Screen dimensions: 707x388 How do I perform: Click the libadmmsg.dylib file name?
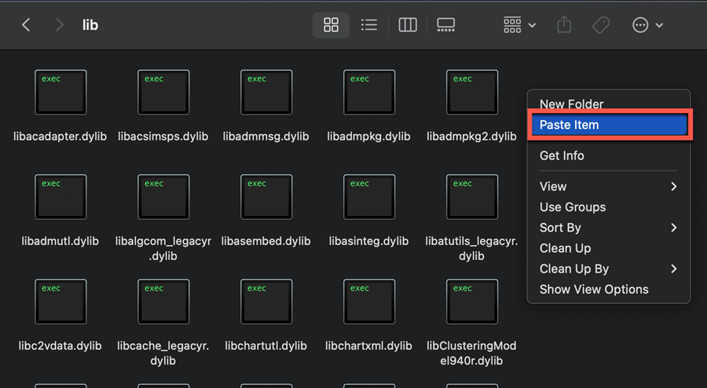(x=266, y=136)
